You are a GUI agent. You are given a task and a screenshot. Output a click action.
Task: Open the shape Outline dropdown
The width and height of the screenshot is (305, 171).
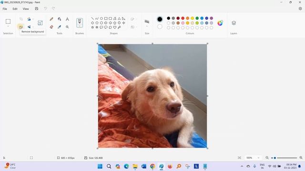click(x=133, y=19)
